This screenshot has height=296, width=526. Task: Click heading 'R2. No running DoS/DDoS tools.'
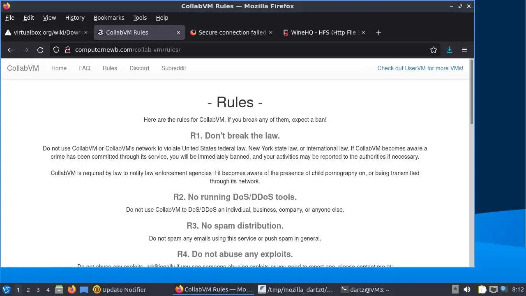[235, 197]
